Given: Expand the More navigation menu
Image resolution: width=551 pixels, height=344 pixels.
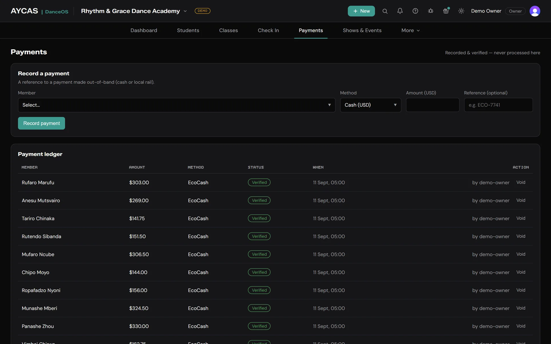Looking at the screenshot, I should click(x=410, y=30).
